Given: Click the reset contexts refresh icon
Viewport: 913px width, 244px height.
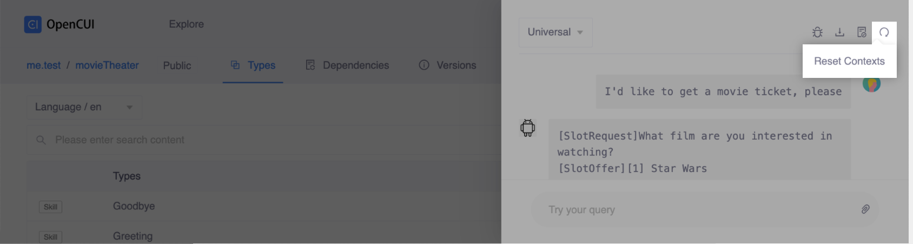Looking at the screenshot, I should [x=884, y=32].
